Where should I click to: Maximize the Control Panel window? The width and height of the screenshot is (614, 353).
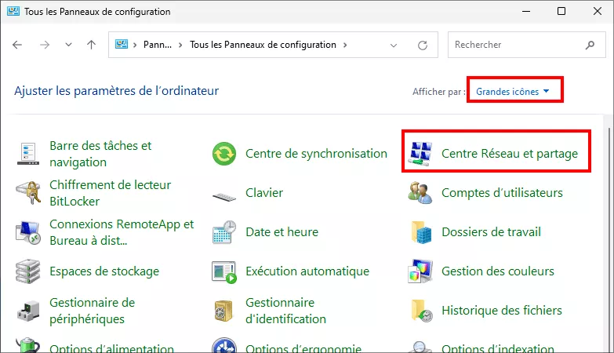(561, 11)
